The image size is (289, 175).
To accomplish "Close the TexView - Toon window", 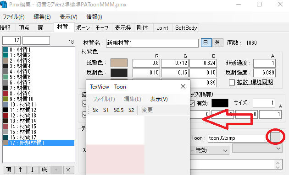I will (183, 86).
